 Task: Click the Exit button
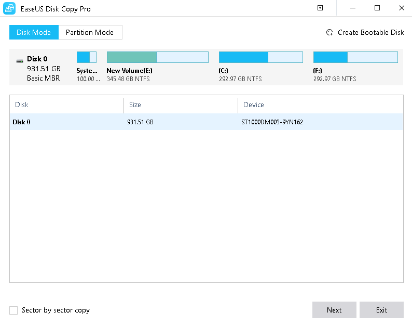point(381,310)
